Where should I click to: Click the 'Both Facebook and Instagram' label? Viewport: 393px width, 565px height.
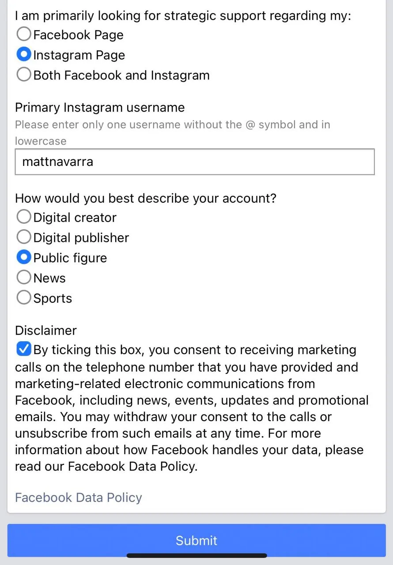121,75
